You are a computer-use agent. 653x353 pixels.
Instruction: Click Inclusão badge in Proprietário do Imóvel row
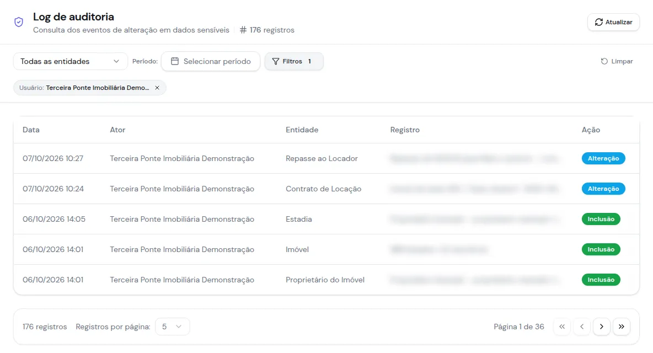click(601, 280)
